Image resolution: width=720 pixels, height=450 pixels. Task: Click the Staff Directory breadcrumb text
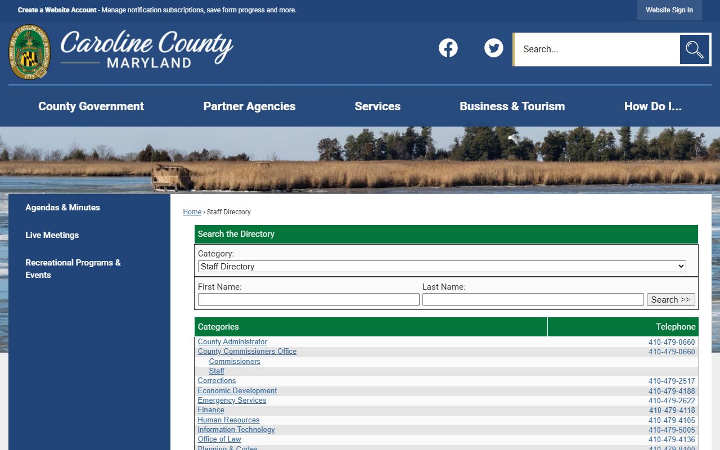coord(228,212)
